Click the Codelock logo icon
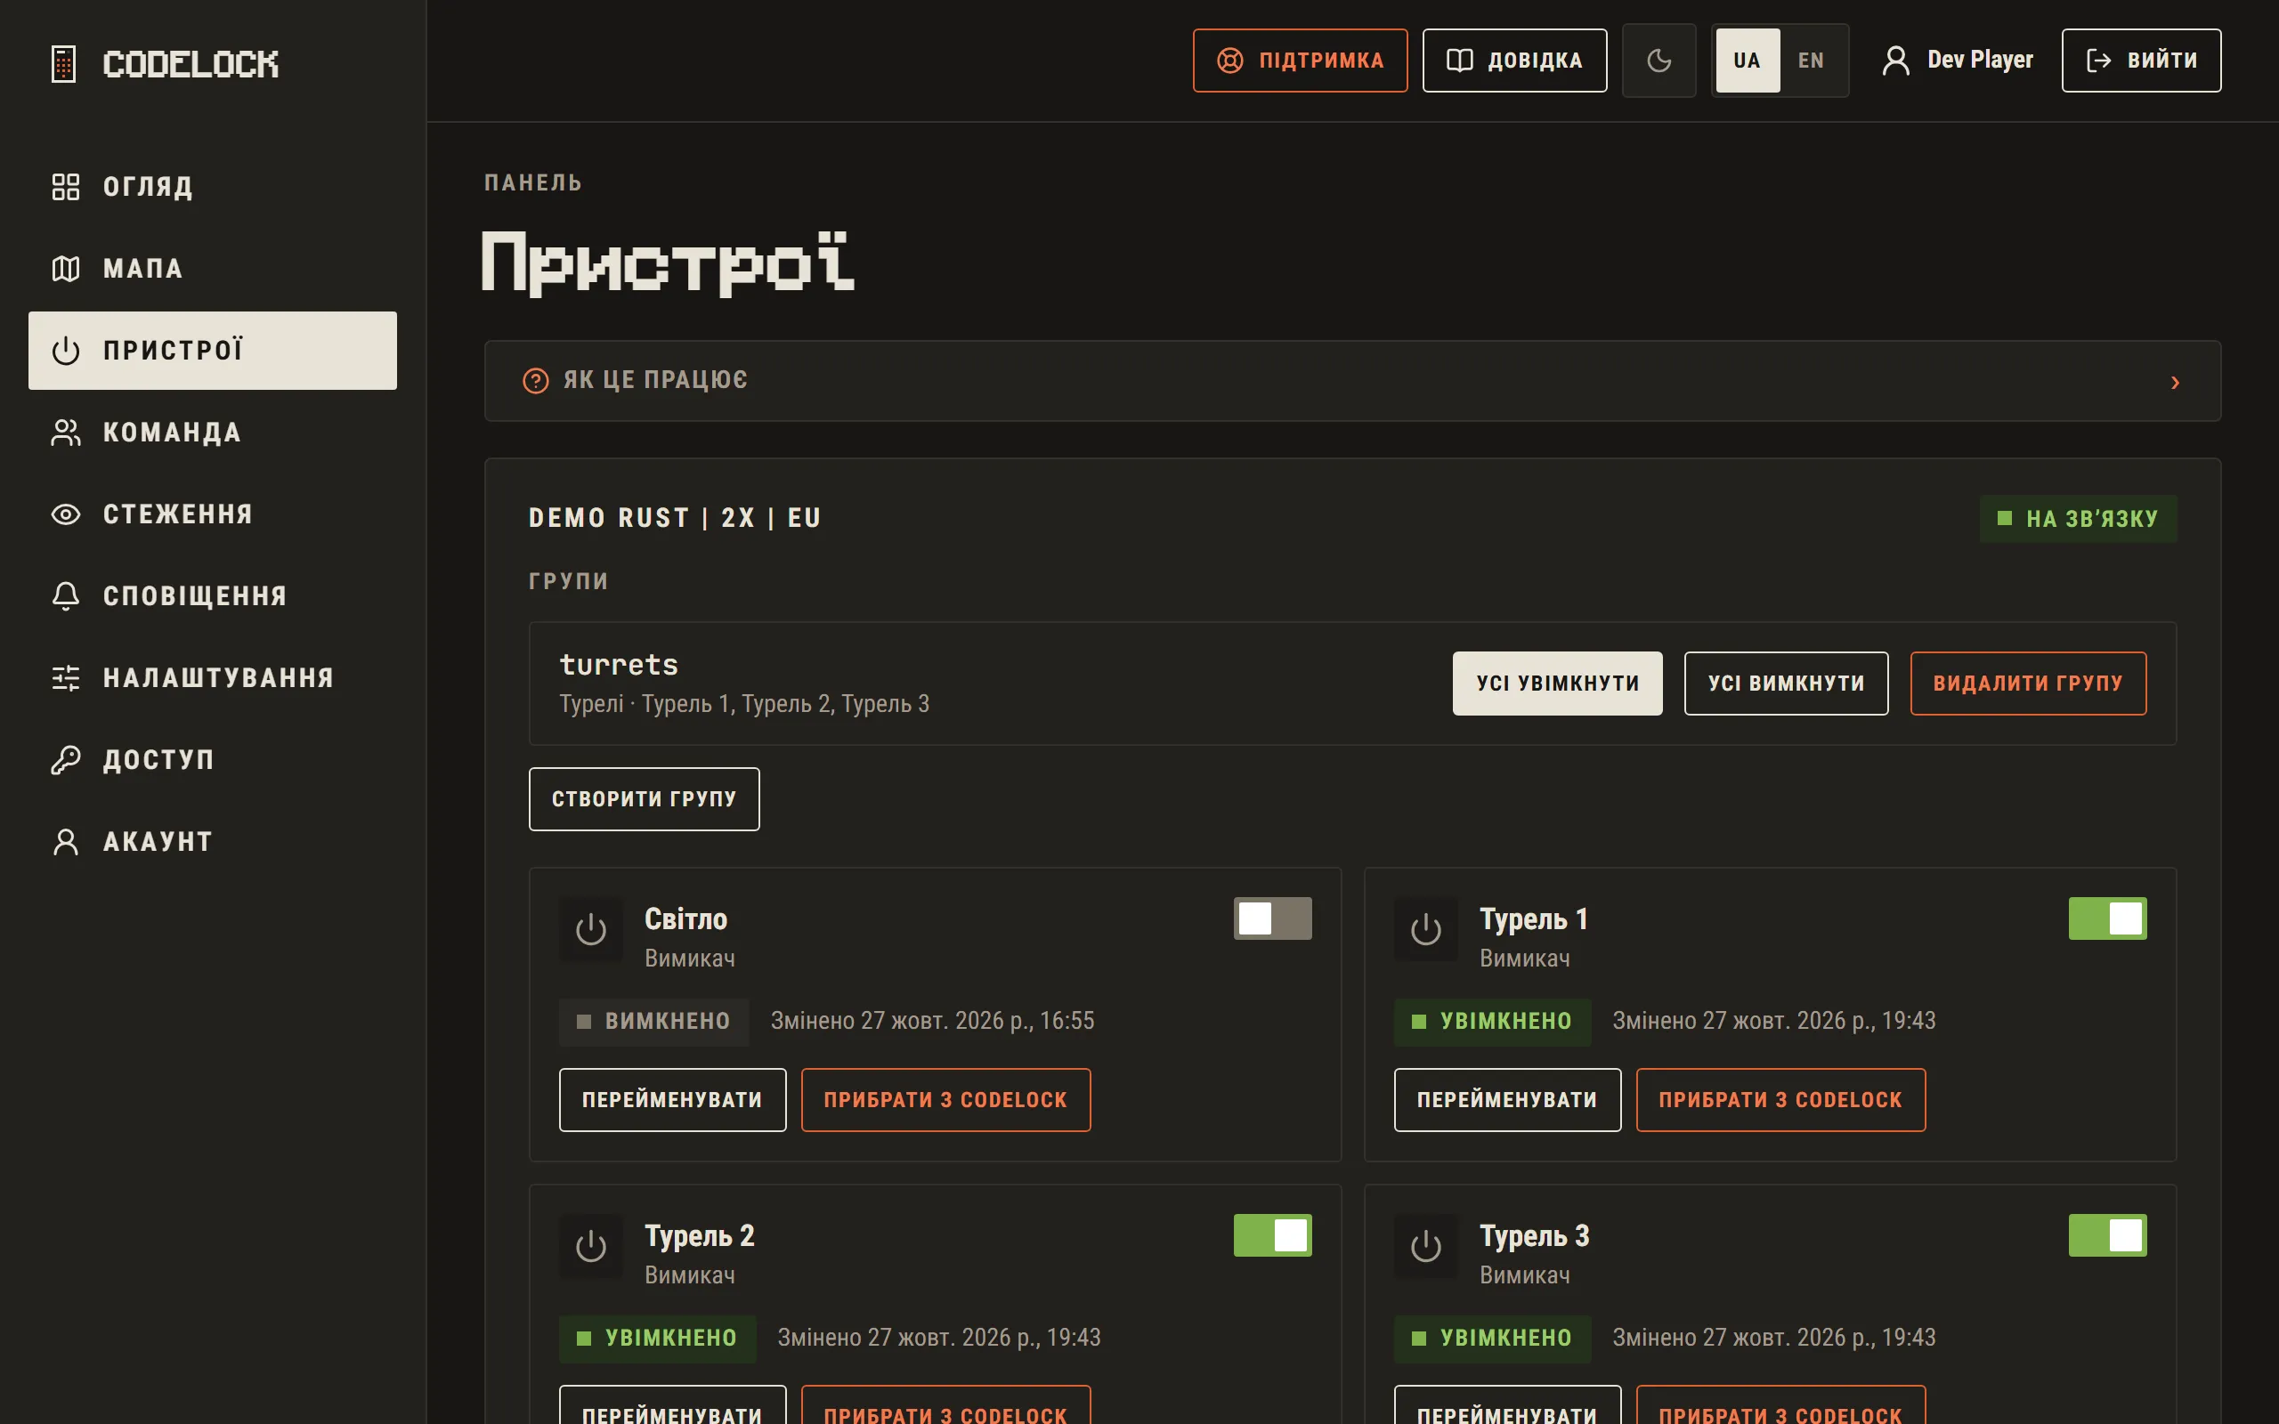The height and width of the screenshot is (1424, 2279). (63, 63)
